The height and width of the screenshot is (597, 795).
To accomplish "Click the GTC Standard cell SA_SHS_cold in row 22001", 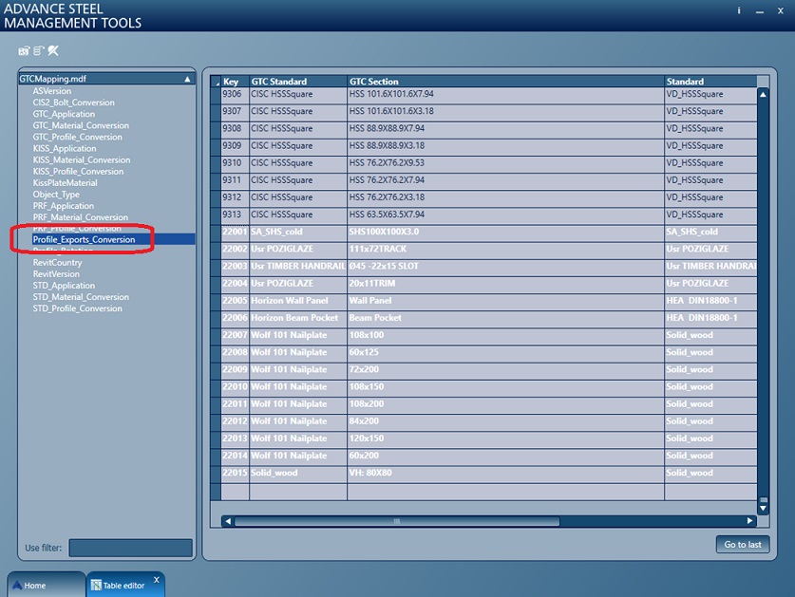I will coord(298,233).
